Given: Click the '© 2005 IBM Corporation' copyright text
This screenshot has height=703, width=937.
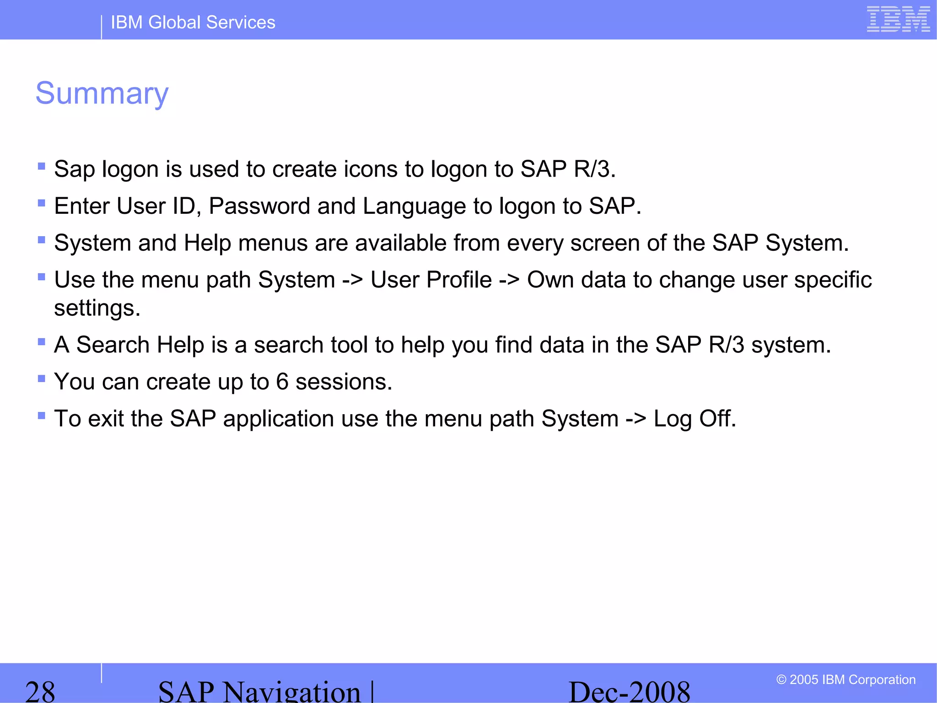Looking at the screenshot, I should pos(846,680).
